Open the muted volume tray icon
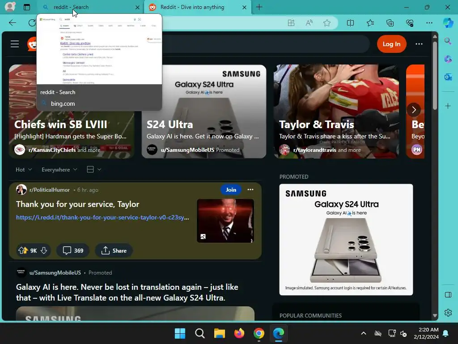458x344 pixels. pos(403,333)
